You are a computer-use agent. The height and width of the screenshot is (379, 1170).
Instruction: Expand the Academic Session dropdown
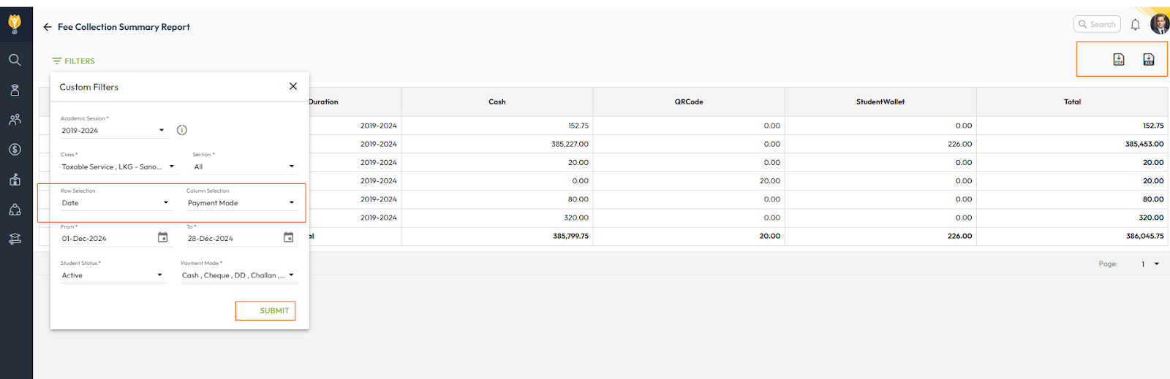coord(113,131)
